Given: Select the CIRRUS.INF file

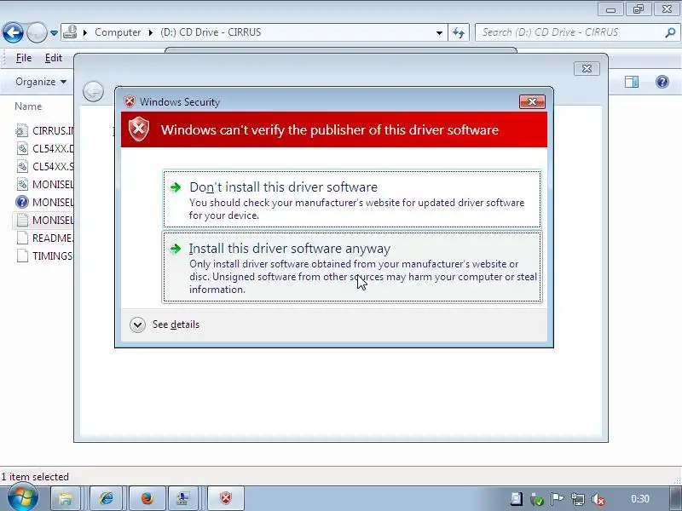Looking at the screenshot, I should click(44, 130).
